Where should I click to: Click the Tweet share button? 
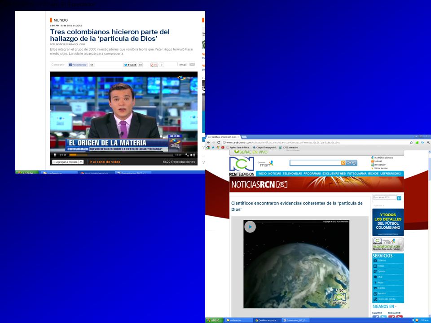tap(130, 65)
